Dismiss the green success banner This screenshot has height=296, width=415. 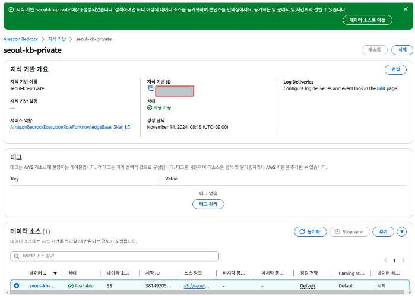click(406, 9)
